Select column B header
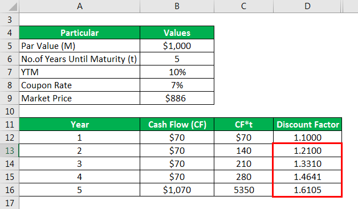Image resolution: width=358 pixels, height=209 pixels. click(177, 6)
